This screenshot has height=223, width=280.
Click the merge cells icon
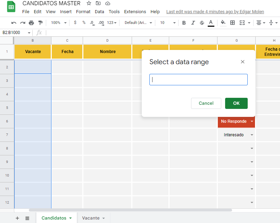pyautogui.click(x=242, y=23)
